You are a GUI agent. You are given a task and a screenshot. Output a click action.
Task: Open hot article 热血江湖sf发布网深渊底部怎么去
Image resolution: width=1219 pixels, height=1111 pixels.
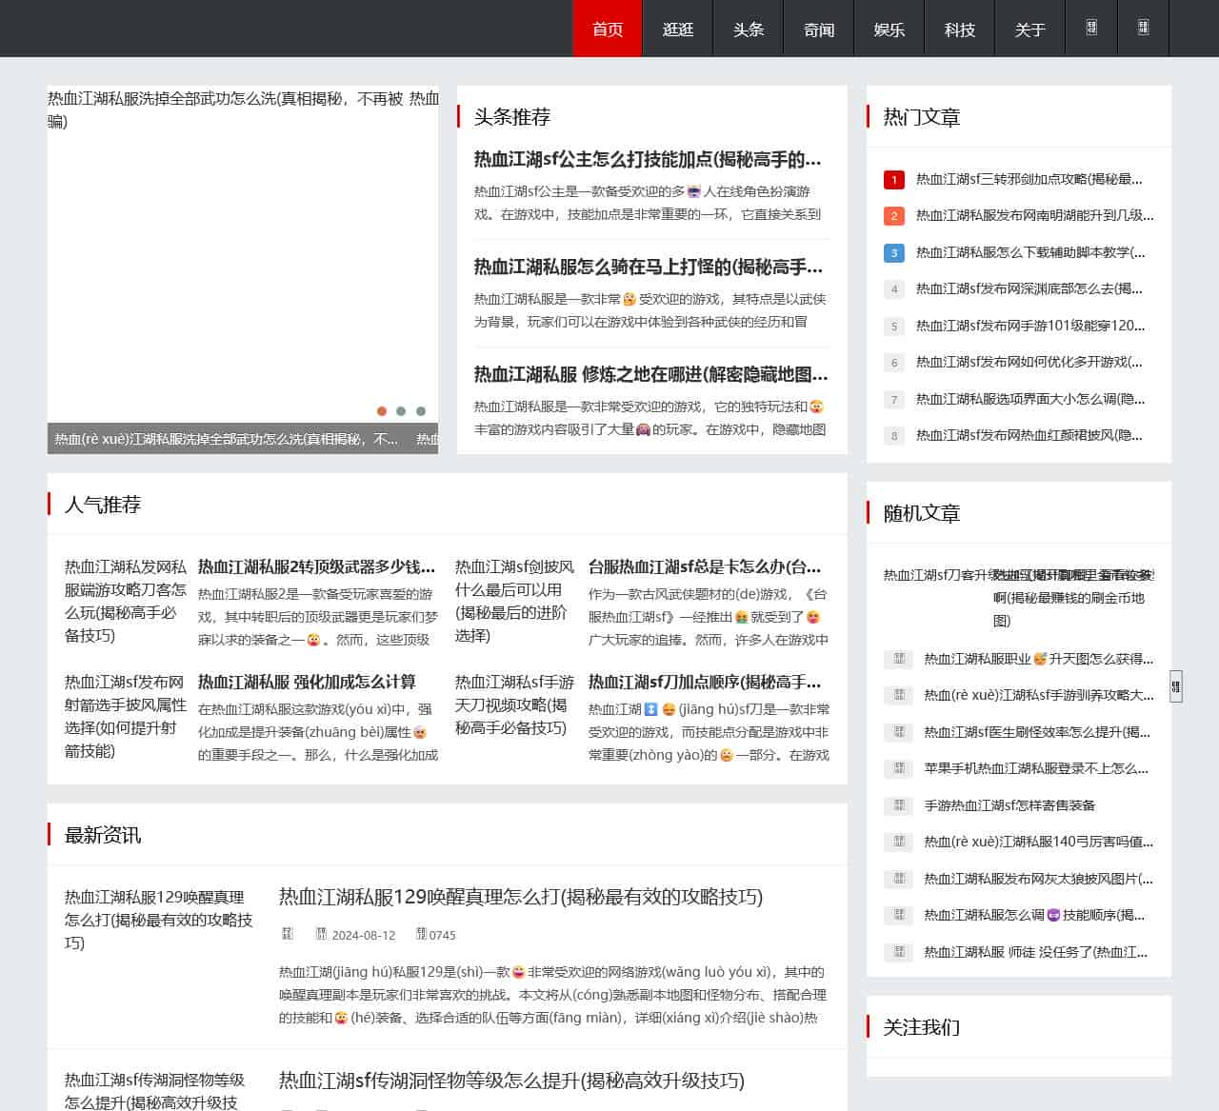click(x=1029, y=288)
